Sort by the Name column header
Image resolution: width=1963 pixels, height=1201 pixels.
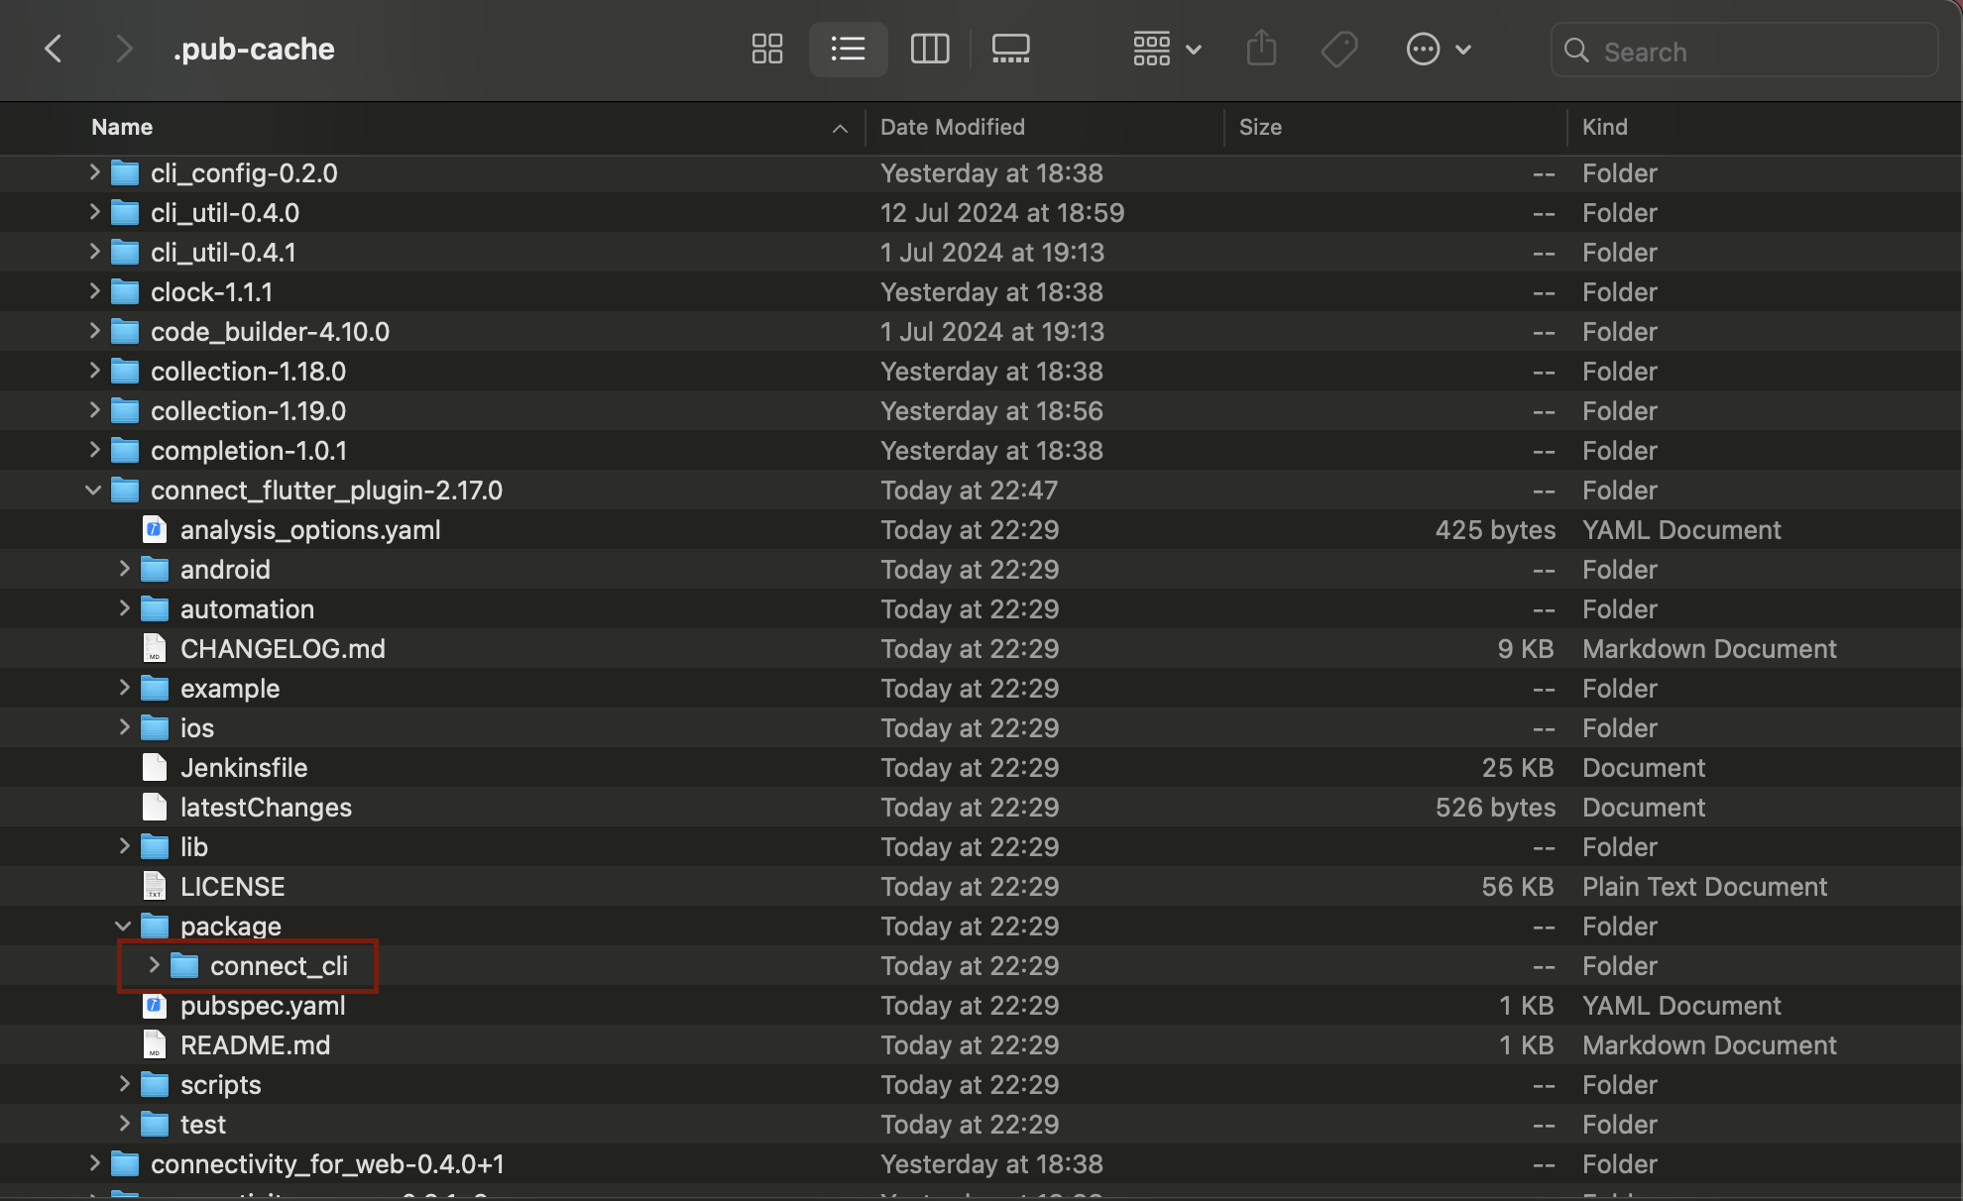tap(122, 127)
